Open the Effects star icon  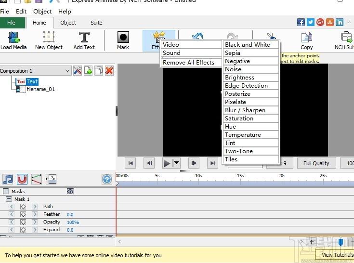click(159, 35)
